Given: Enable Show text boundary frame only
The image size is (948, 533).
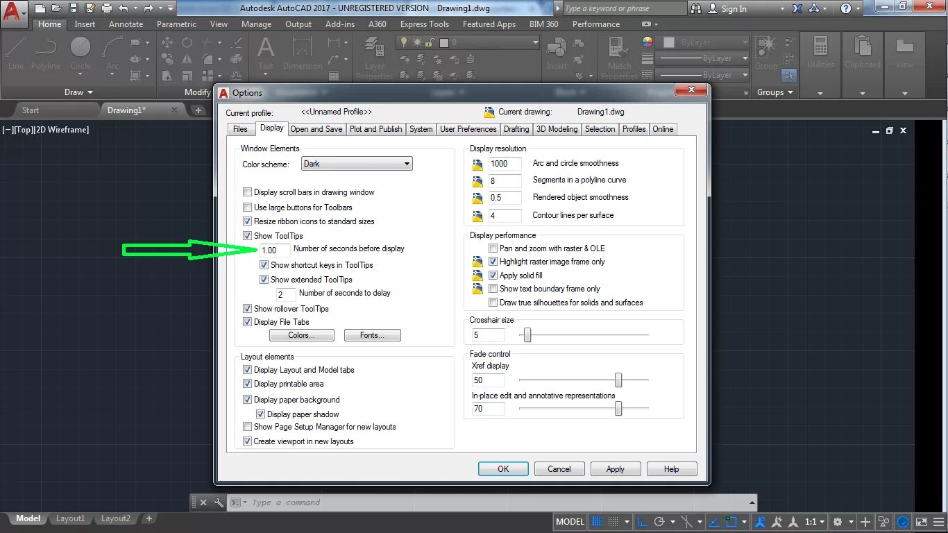Looking at the screenshot, I should pos(493,289).
